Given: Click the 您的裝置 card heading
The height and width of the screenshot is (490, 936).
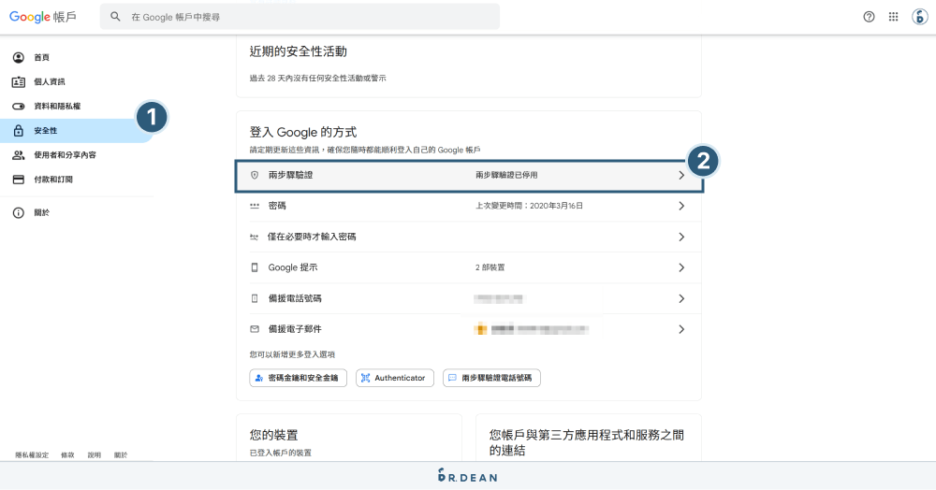Looking at the screenshot, I should (273, 435).
